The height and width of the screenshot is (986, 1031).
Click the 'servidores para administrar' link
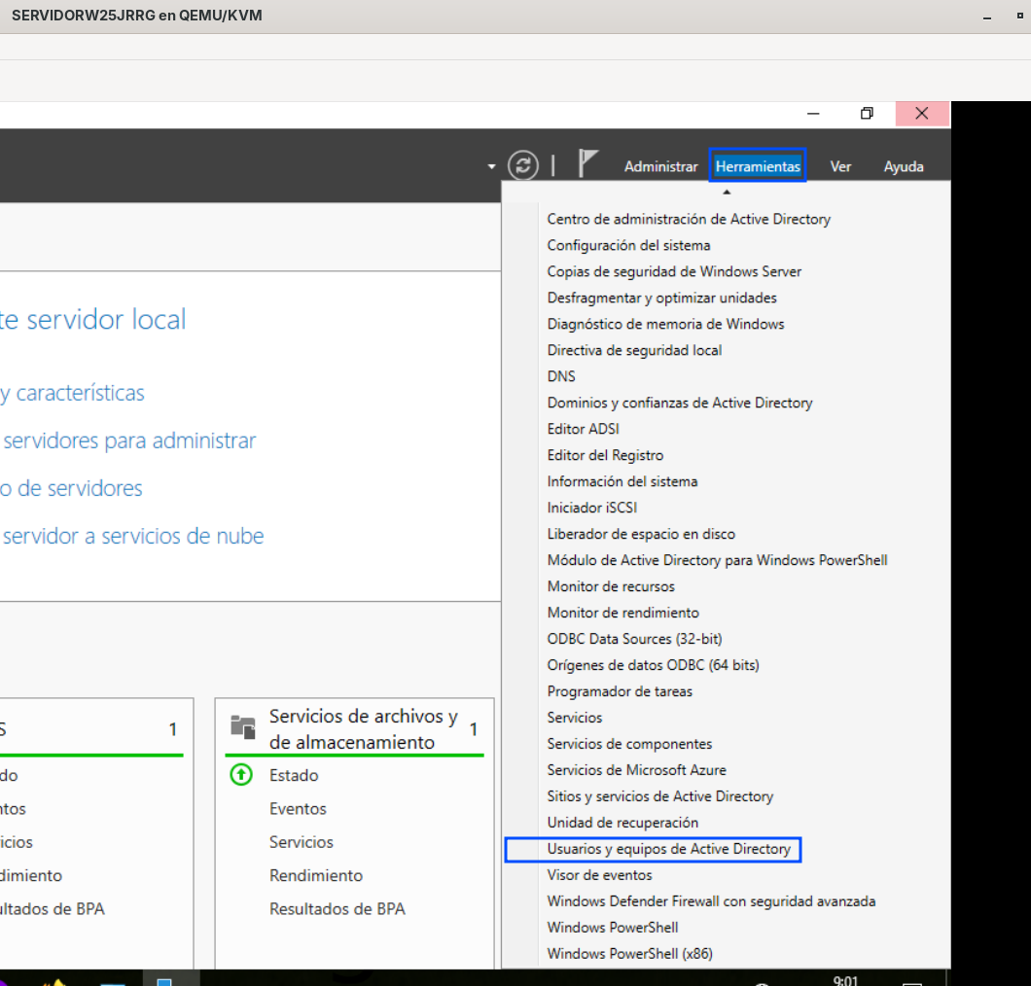129,441
